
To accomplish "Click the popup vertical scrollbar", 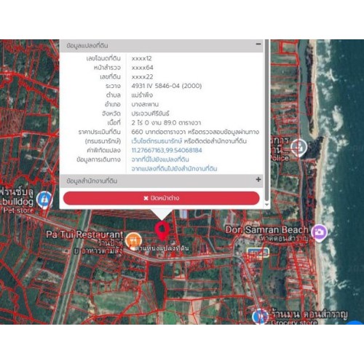I will (266, 120).
